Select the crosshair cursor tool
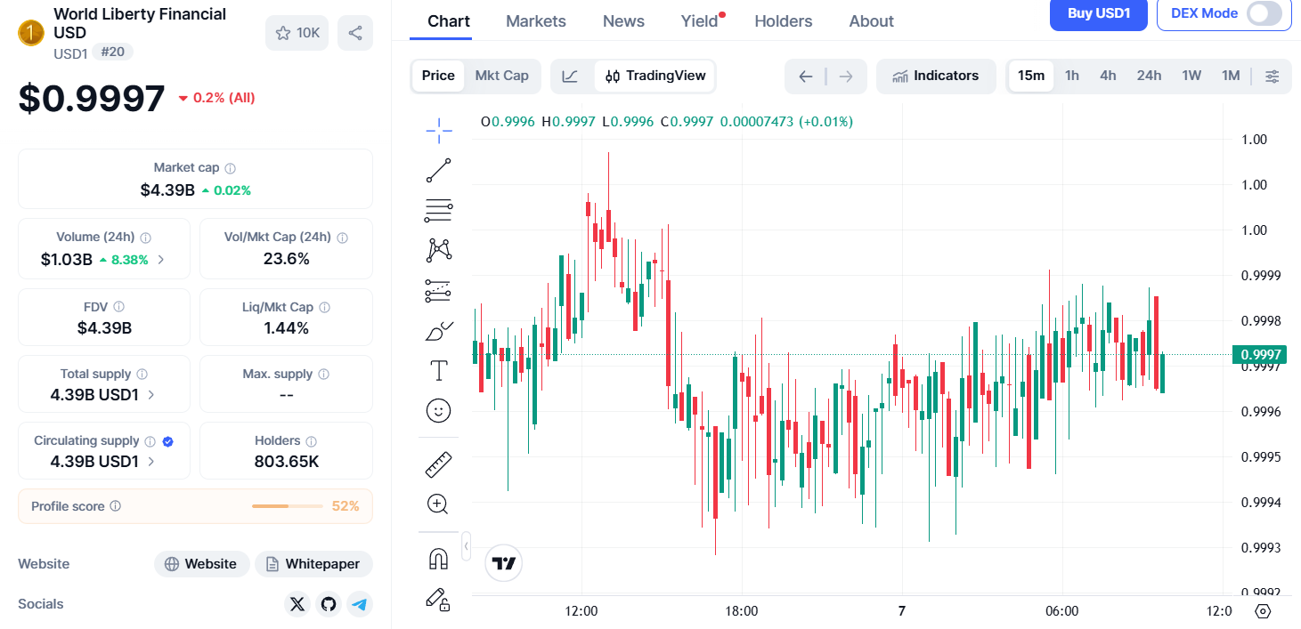This screenshot has width=1301, height=629. tap(438, 132)
